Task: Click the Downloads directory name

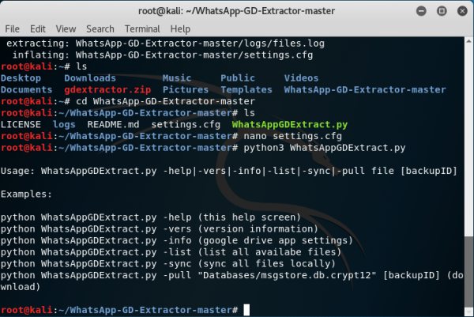Action: (90, 78)
